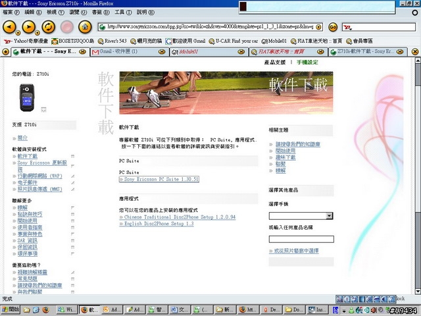This screenshot has height=316, width=421.
Task: Open Yahoo!奇摩漫畫 bookmark
Action: click(x=26, y=41)
